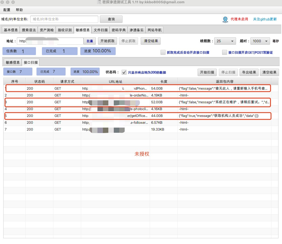Sort by the 状态码 column header
The width and height of the screenshot is (282, 244).
pyautogui.click(x=39, y=82)
